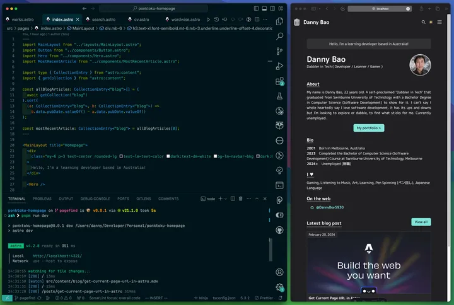Toggle Prettier formatter in status bar
The image size is (454, 305).
tap(264, 298)
